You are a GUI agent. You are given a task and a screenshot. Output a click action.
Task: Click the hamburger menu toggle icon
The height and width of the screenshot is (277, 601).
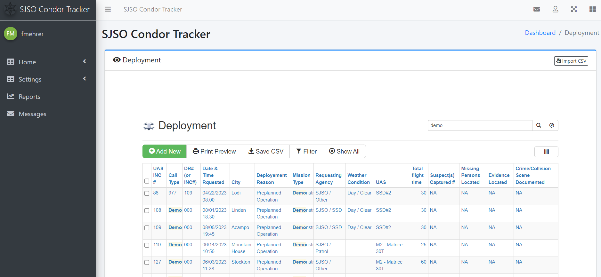108,9
